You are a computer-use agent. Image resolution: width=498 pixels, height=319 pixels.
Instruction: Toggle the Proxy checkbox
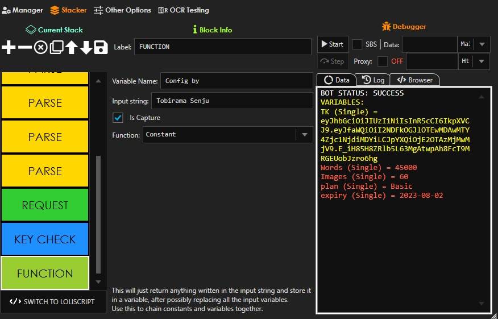383,61
